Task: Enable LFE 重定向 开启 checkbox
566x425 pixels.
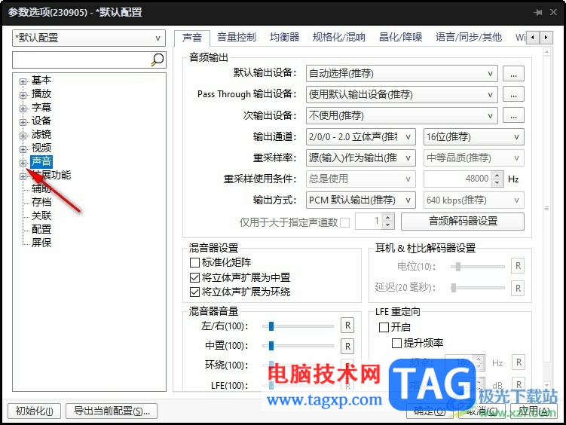Action: pyautogui.click(x=384, y=327)
